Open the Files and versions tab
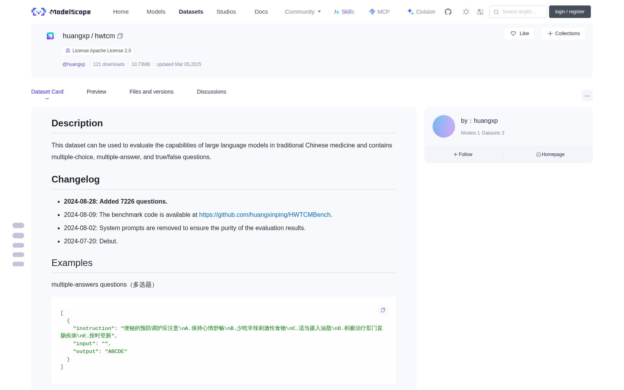 [x=151, y=92]
